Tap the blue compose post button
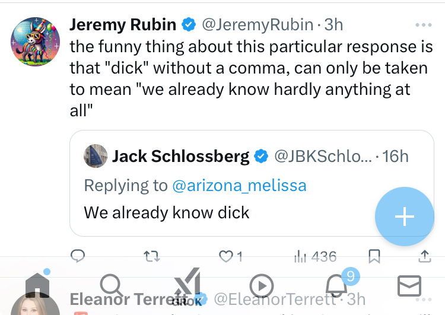 pyautogui.click(x=405, y=217)
